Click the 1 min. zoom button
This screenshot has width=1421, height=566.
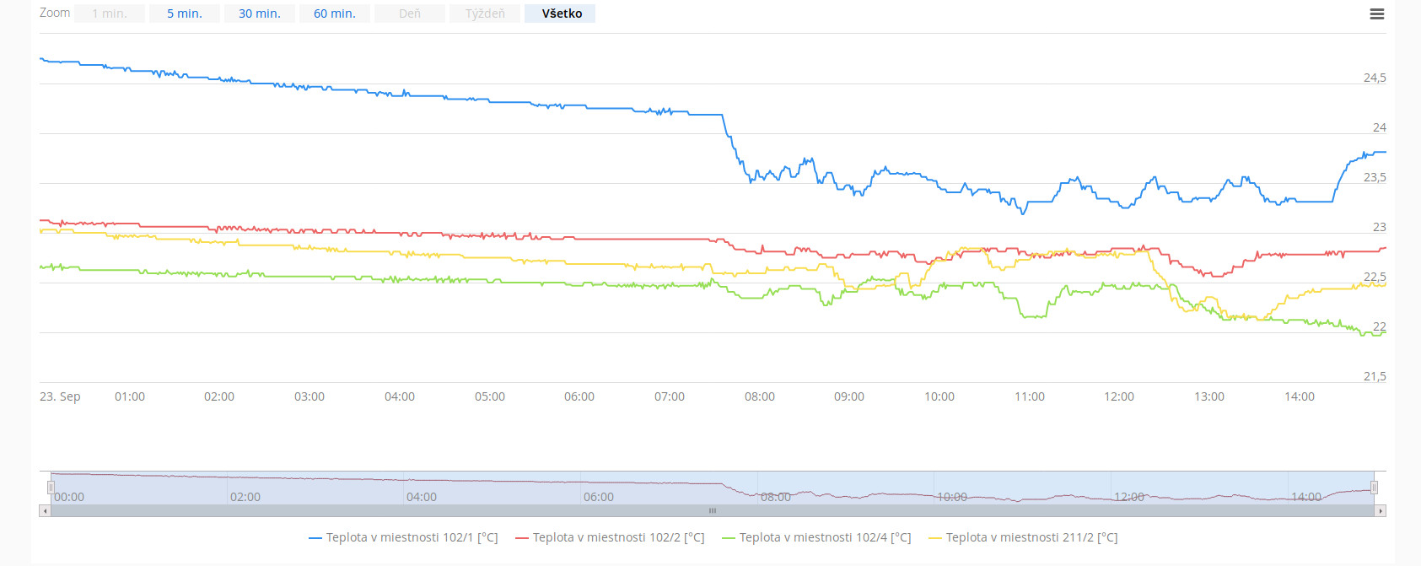tap(110, 13)
